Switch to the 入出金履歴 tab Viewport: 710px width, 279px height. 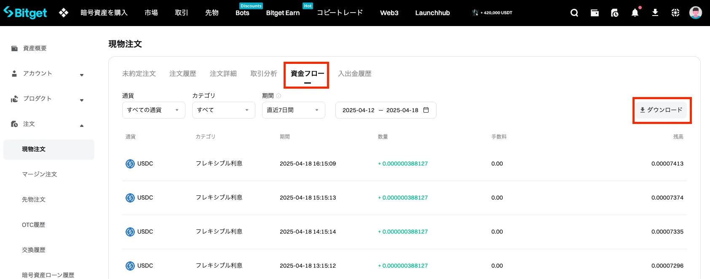coord(354,74)
